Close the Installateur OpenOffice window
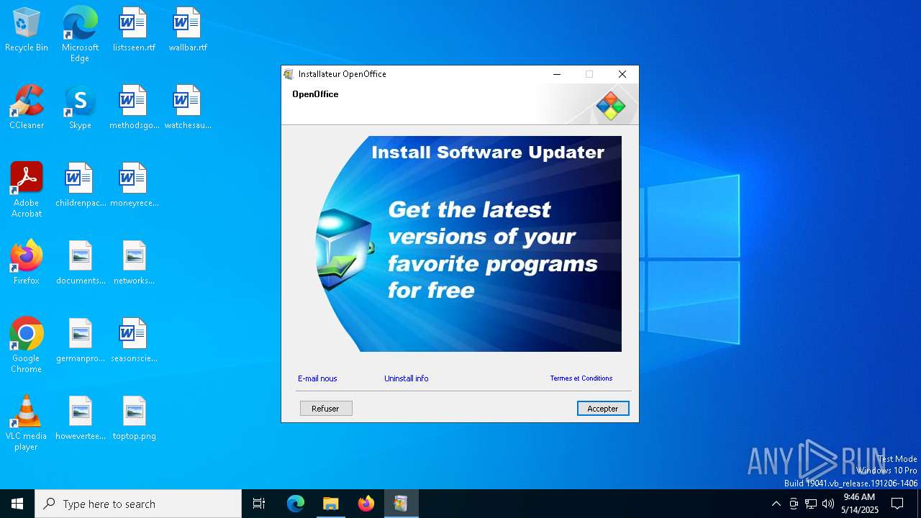This screenshot has width=921, height=518. click(x=622, y=74)
